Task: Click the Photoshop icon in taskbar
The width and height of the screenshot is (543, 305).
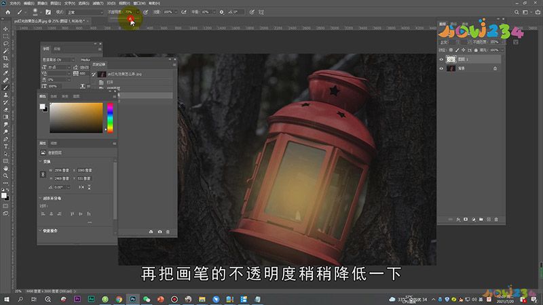Action: 132,299
